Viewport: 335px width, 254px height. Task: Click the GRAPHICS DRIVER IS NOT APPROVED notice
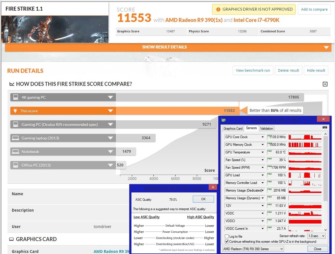(x=254, y=9)
